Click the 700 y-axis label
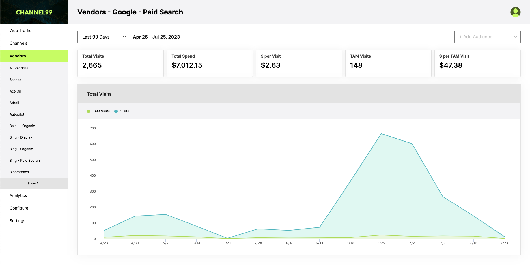The width and height of the screenshot is (530, 266). tap(93, 128)
